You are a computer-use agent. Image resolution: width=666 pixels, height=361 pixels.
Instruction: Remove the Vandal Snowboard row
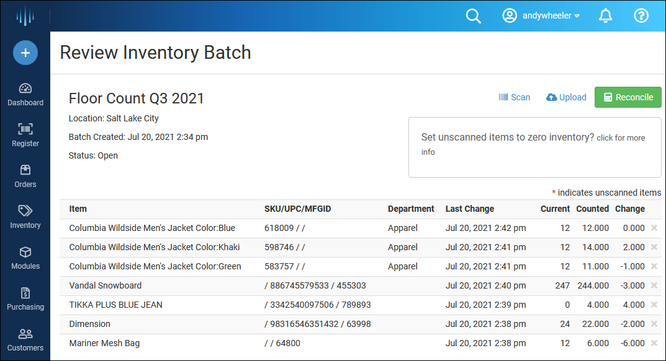[x=654, y=285]
